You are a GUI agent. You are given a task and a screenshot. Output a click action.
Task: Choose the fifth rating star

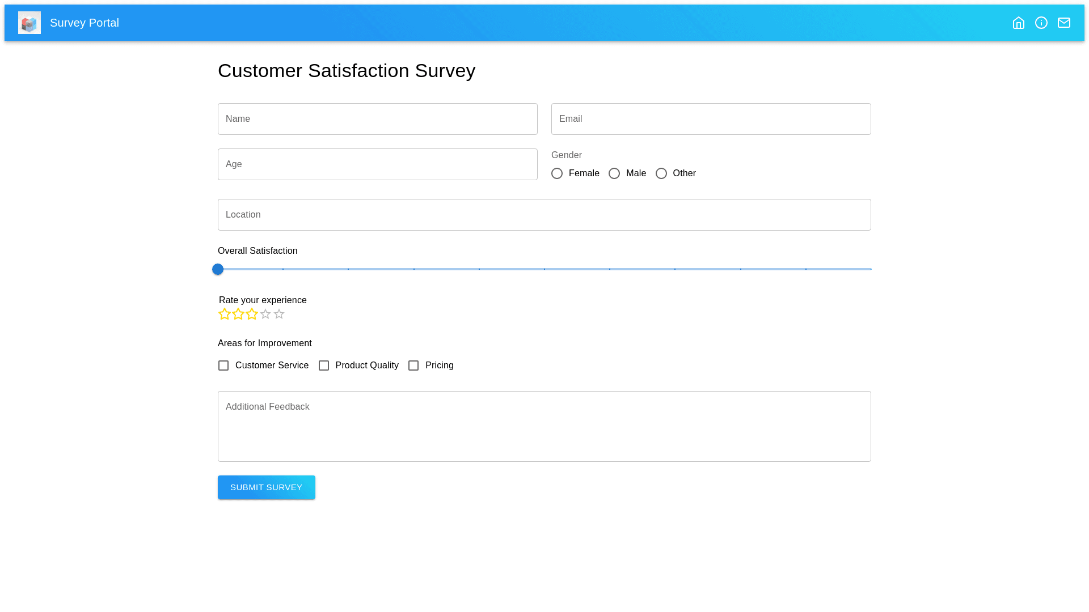[279, 314]
